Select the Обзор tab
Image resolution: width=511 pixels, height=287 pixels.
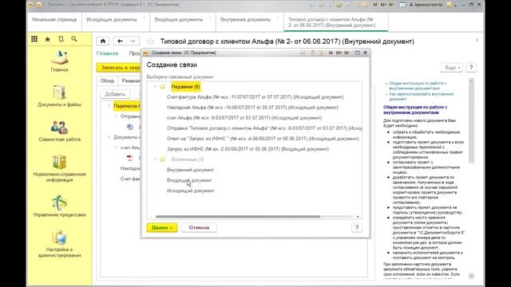[x=107, y=81]
